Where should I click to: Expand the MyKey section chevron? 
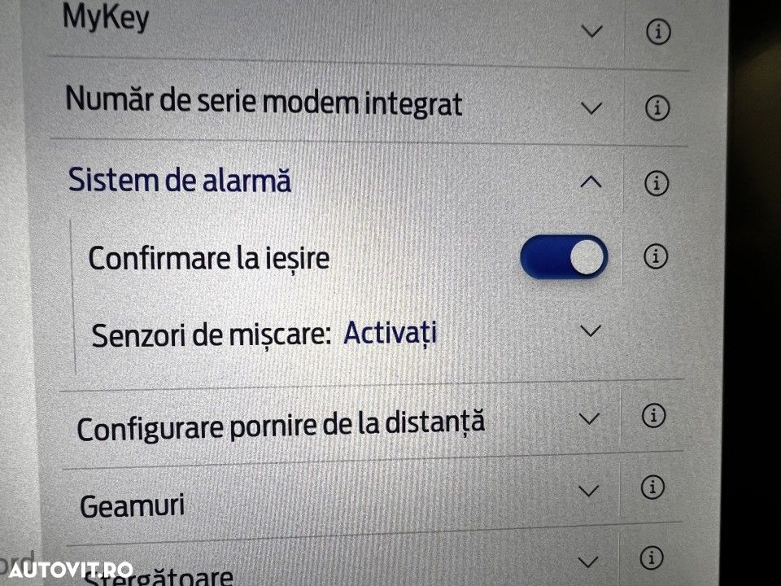pyautogui.click(x=593, y=32)
